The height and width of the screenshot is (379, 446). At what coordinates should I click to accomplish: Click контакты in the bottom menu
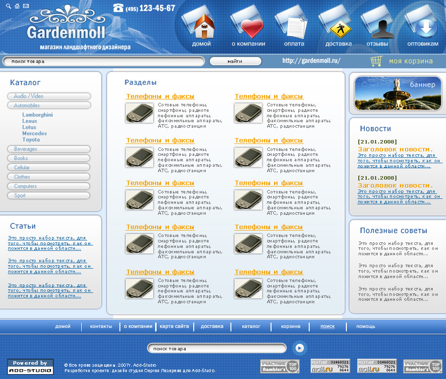click(101, 327)
